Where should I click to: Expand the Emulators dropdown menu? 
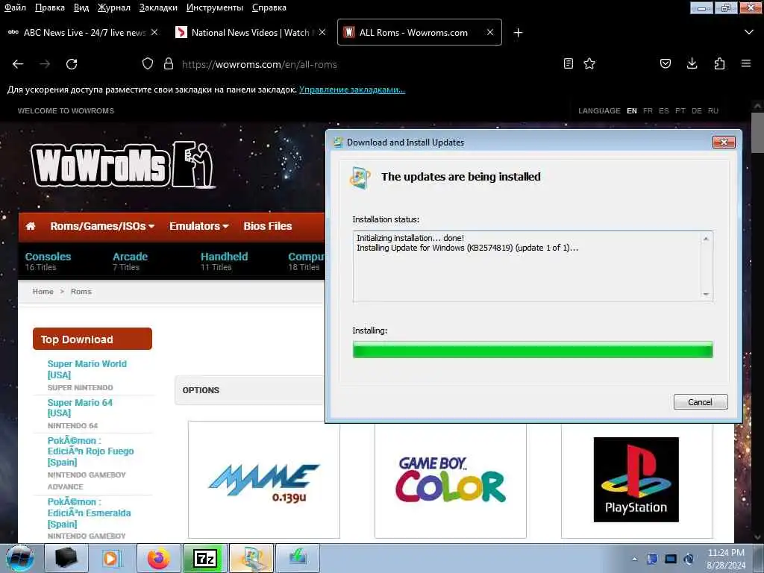pos(198,226)
